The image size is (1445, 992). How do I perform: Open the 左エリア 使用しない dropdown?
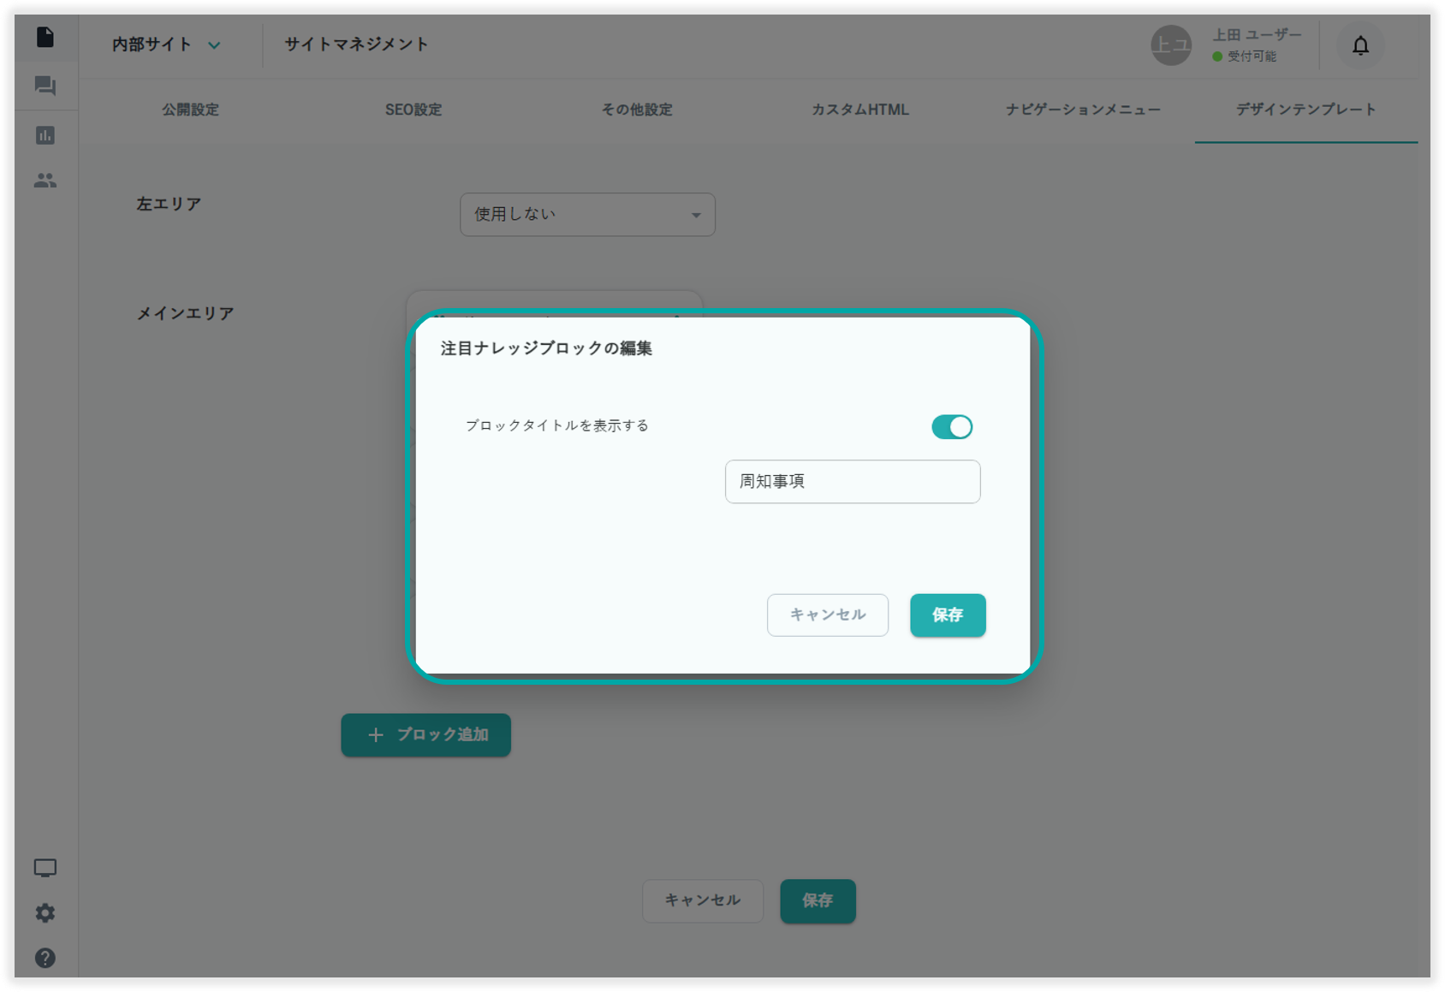tap(587, 215)
